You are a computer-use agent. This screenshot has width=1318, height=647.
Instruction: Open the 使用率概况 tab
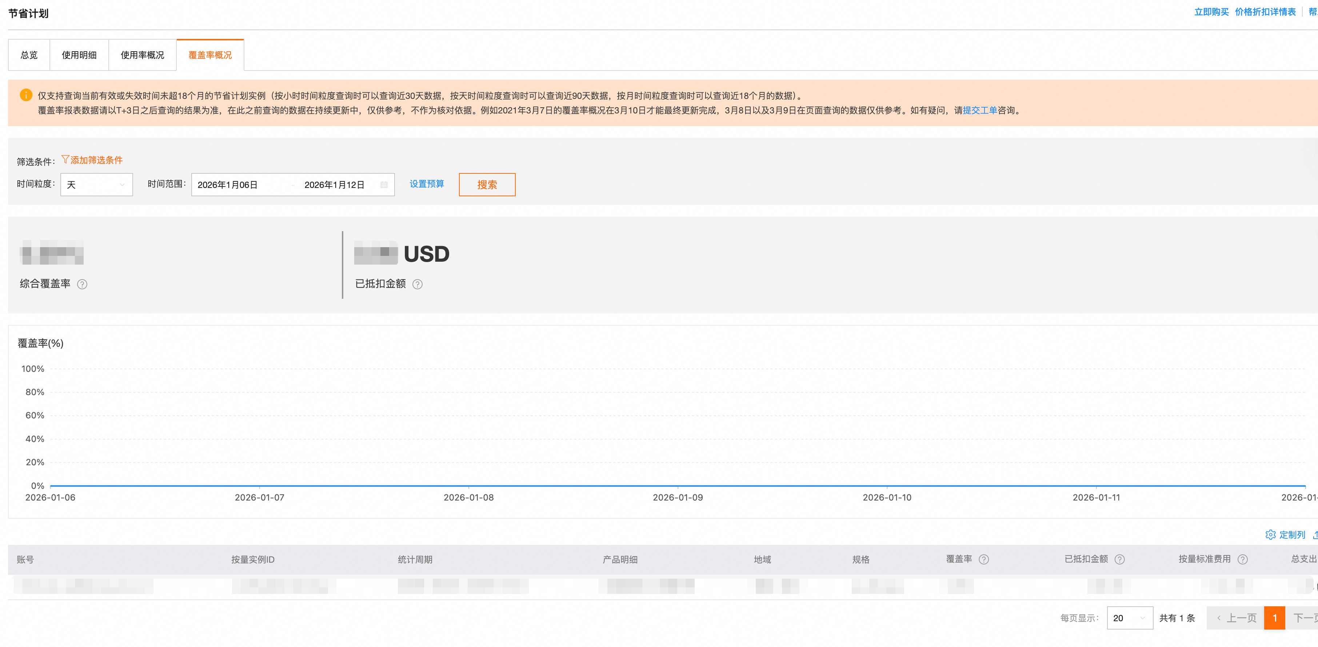click(142, 55)
